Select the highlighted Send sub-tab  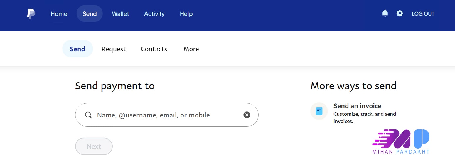coord(77,49)
